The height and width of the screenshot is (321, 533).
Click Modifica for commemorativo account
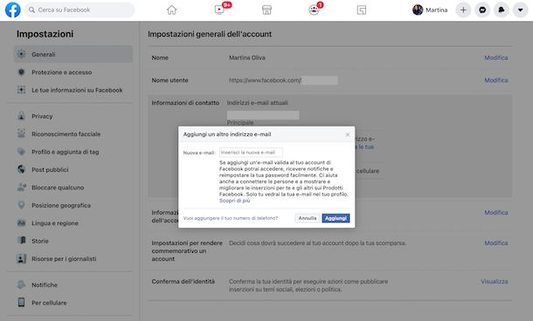point(496,243)
